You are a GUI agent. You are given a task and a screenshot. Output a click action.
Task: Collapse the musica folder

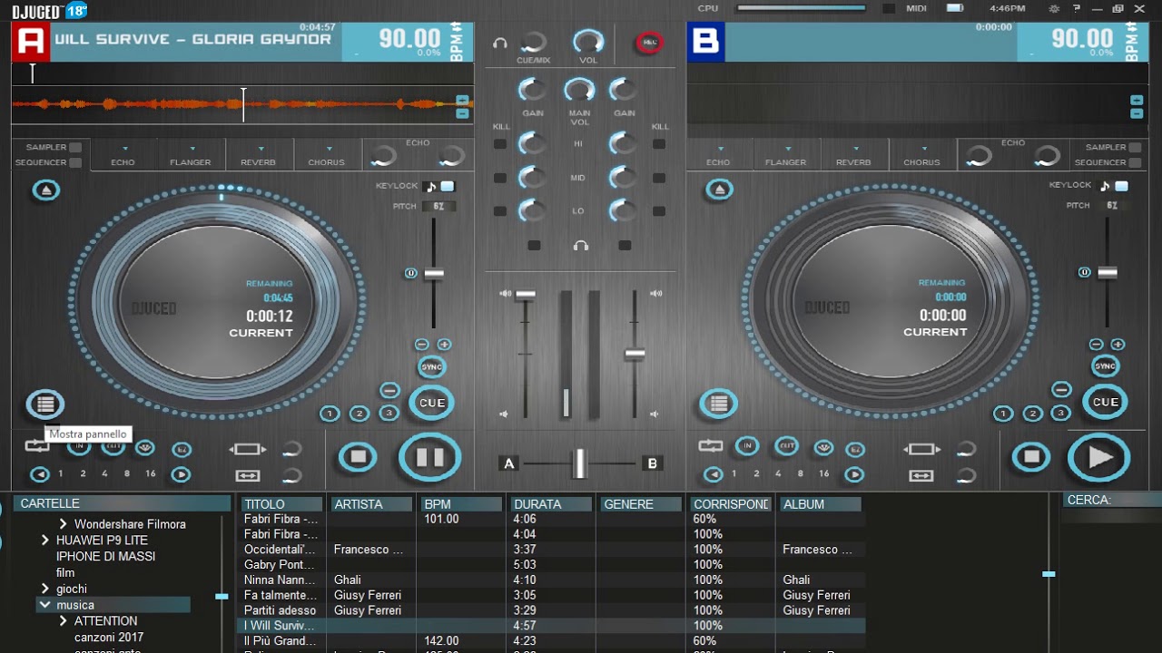(44, 605)
